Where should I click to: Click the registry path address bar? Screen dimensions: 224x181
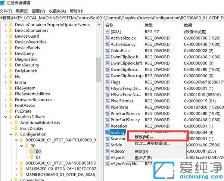point(112,18)
